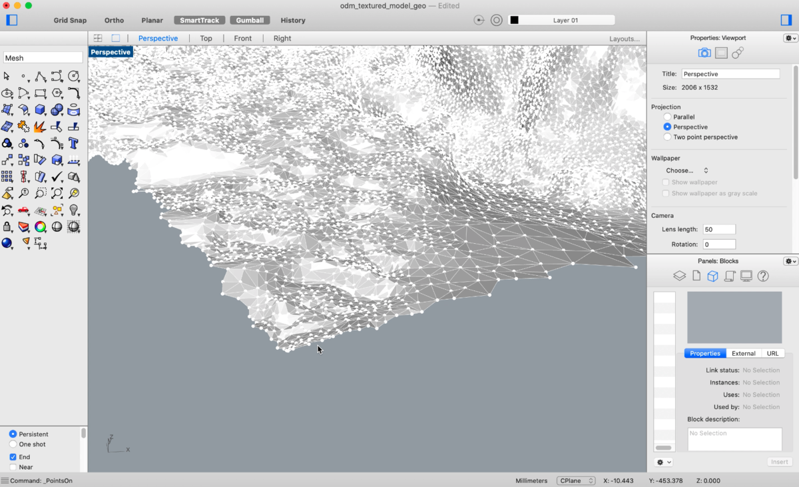The width and height of the screenshot is (799, 487).
Task: Open the Layers panel icon
Action: pos(679,276)
